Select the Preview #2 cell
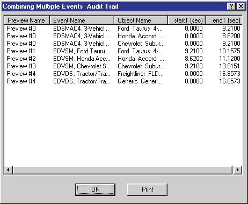Viewport: 248px width, 204px height. (x=21, y=59)
